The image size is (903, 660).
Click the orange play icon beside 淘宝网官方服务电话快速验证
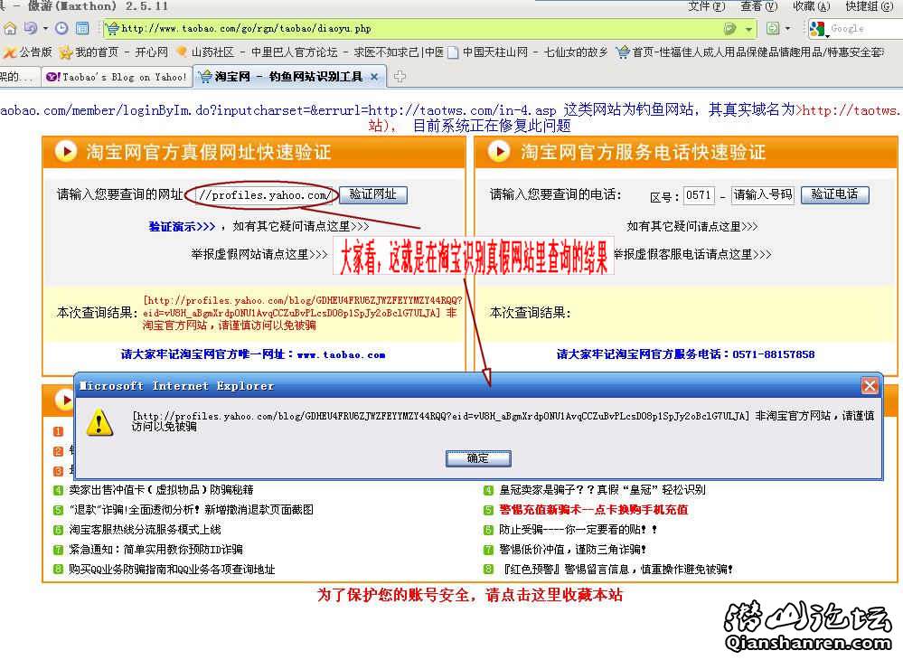click(x=499, y=151)
